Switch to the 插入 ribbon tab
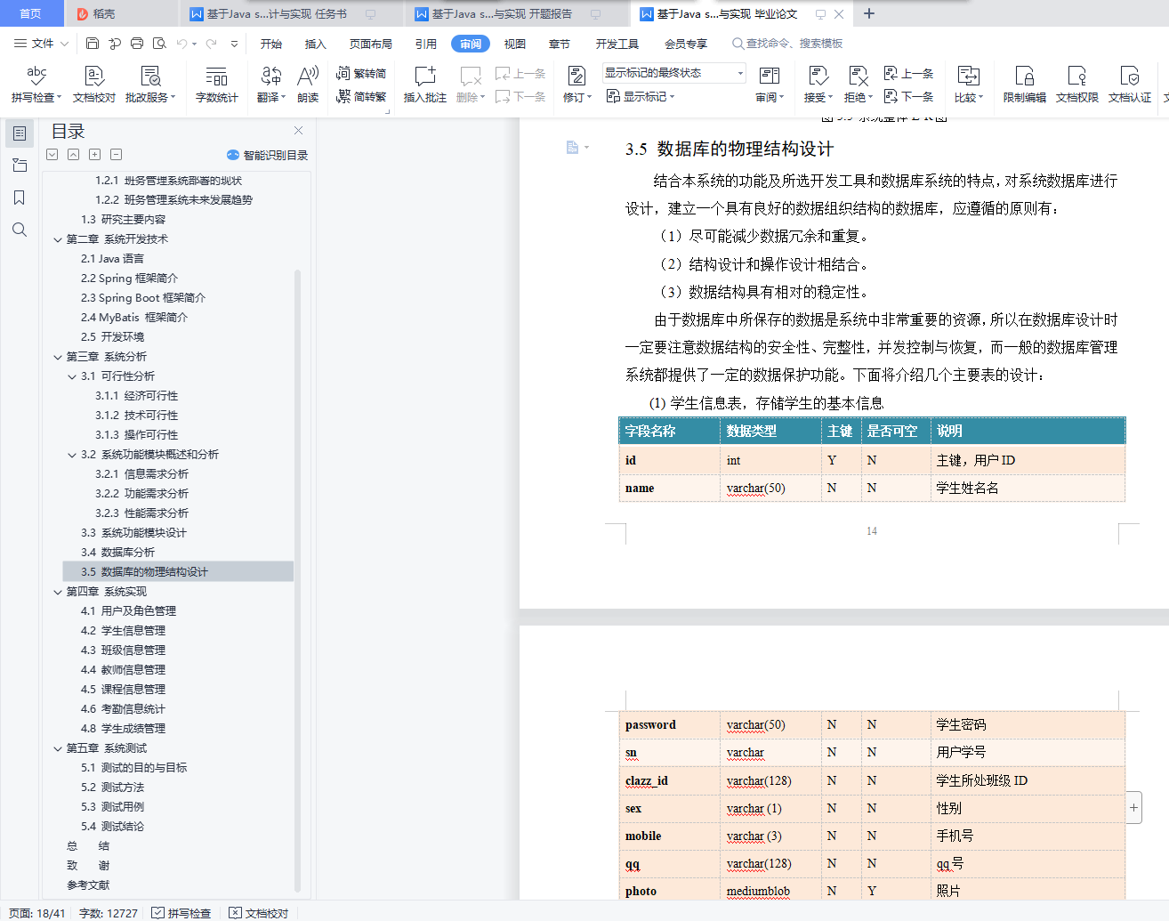The image size is (1169, 921). click(316, 44)
